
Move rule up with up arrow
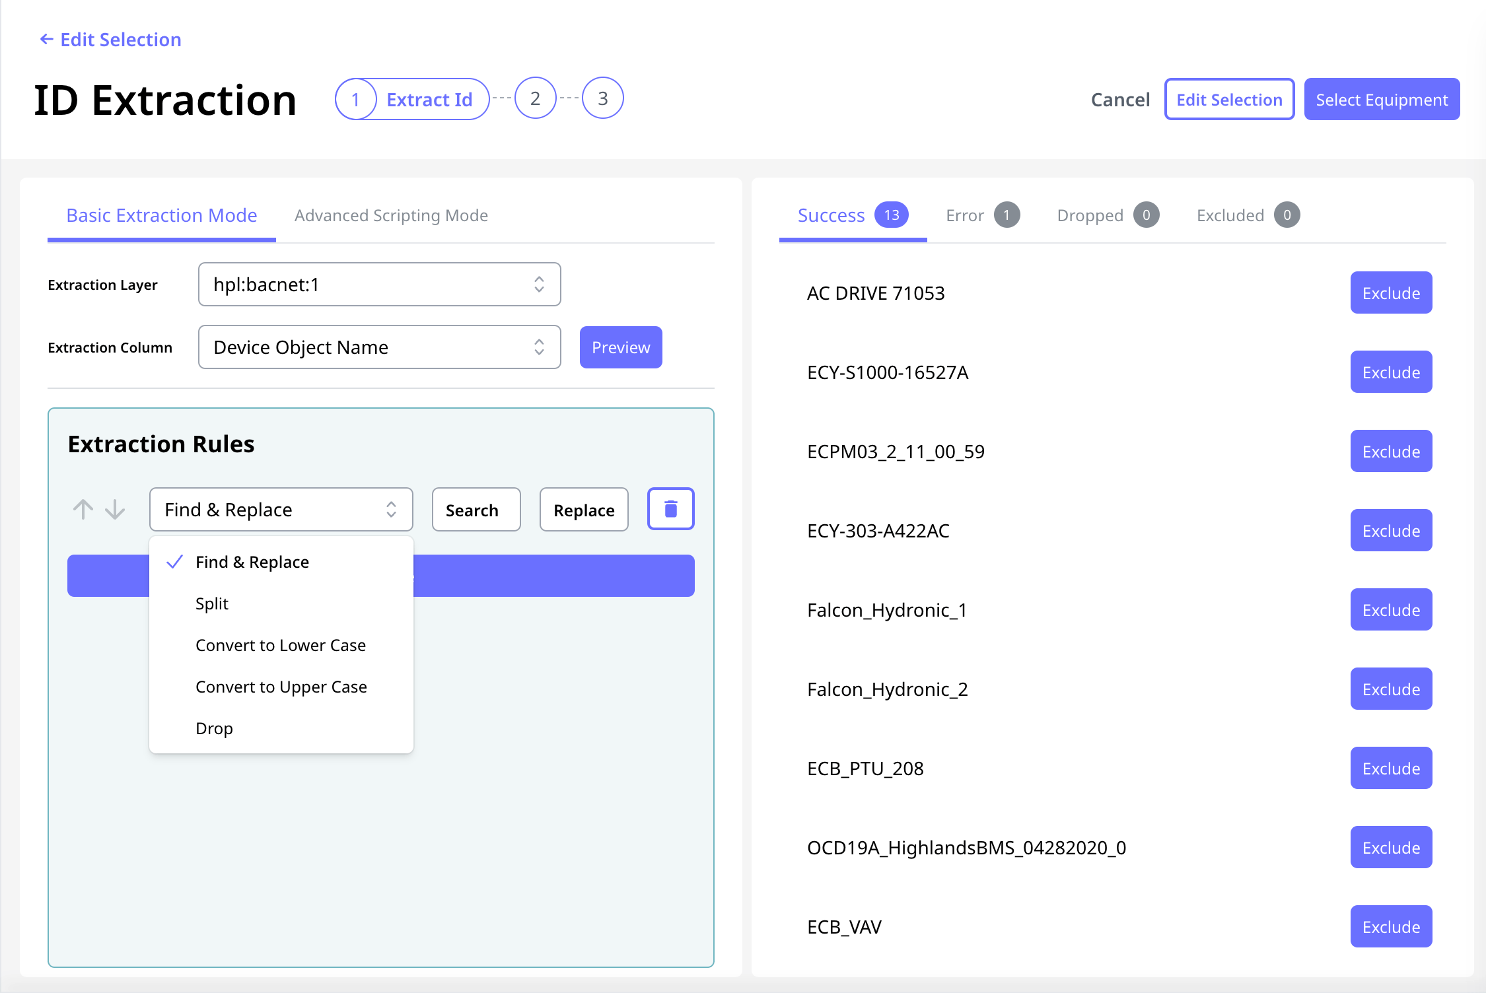(83, 509)
